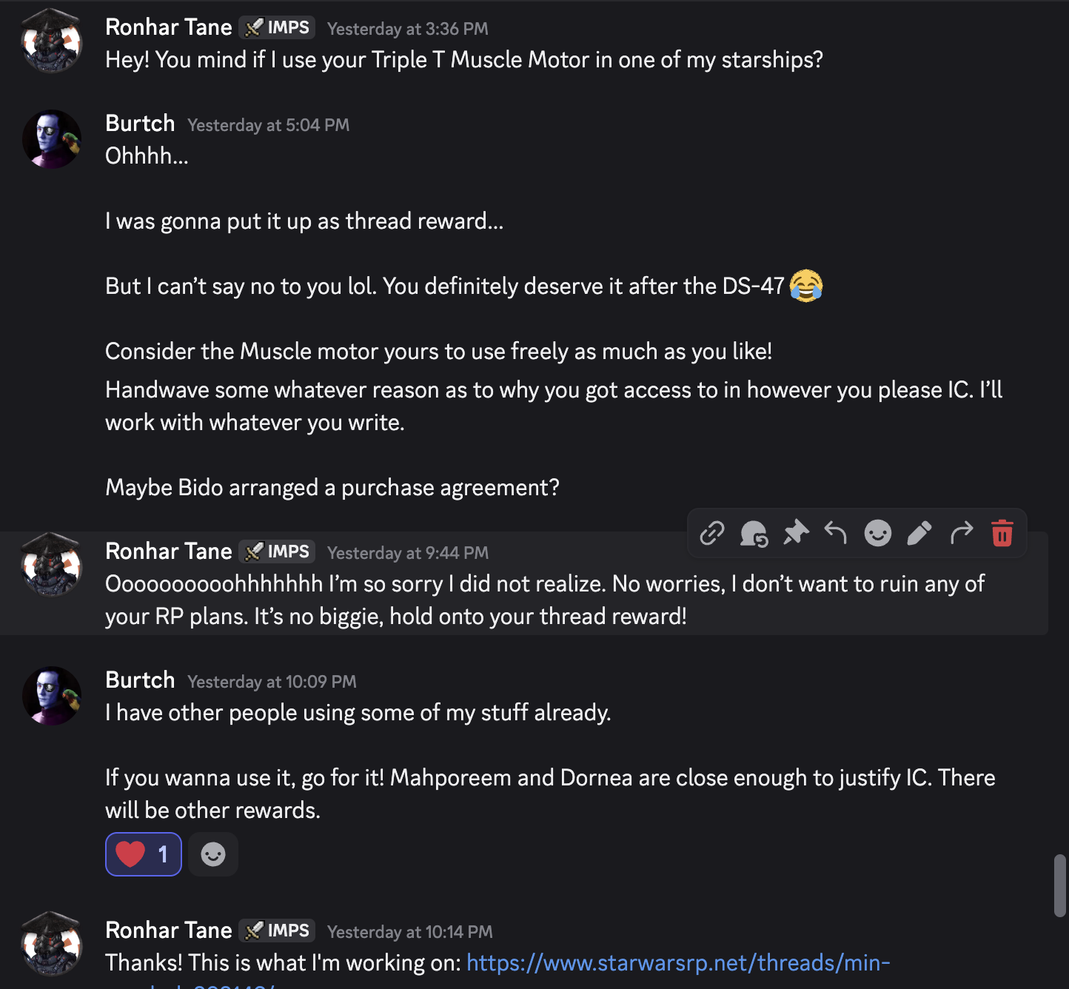Click the IMPS tag on the 9:44 PM message
The width and height of the screenshot is (1069, 989).
(278, 552)
